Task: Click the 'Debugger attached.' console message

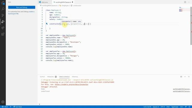Action: pos(49,87)
